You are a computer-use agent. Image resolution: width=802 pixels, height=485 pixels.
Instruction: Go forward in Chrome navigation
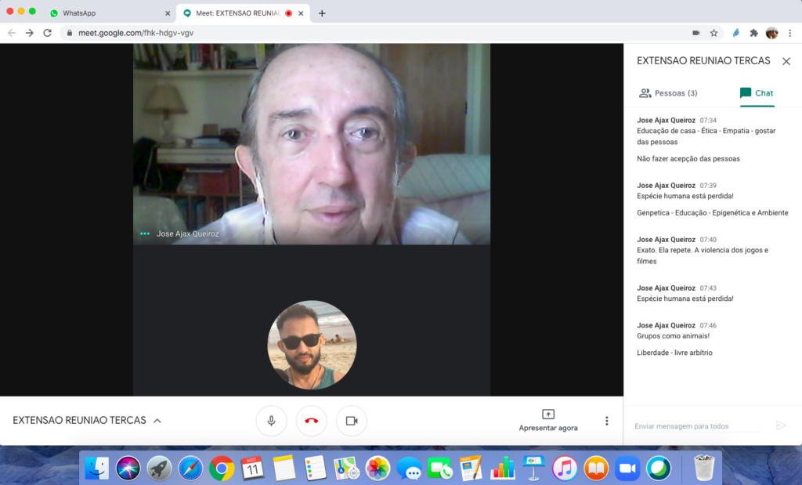click(30, 33)
